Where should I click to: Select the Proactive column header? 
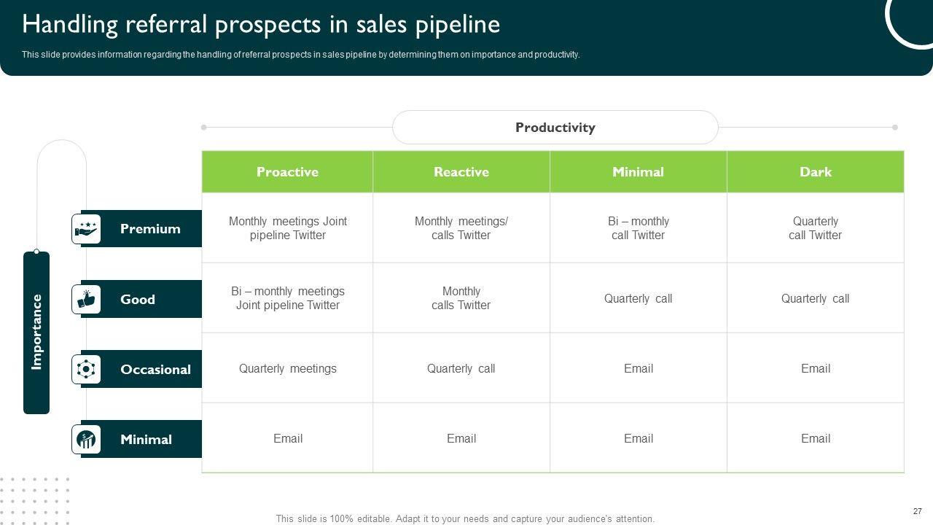287,172
